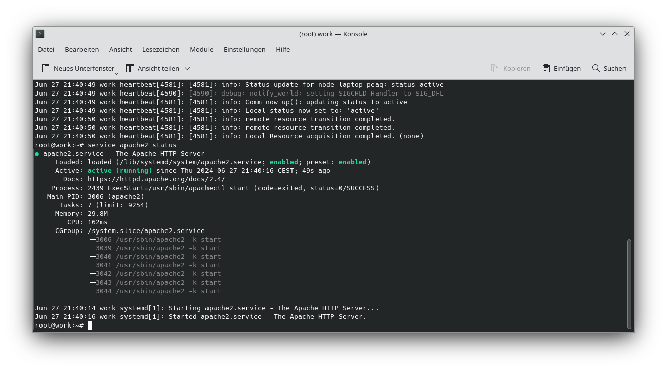Open the Ansicht teilen chevron menu
Image resolution: width=667 pixels, height=371 pixels.
[186, 68]
